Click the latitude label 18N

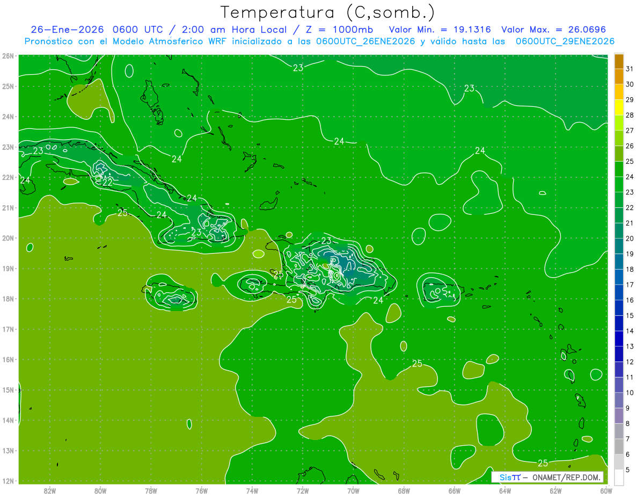8,299
